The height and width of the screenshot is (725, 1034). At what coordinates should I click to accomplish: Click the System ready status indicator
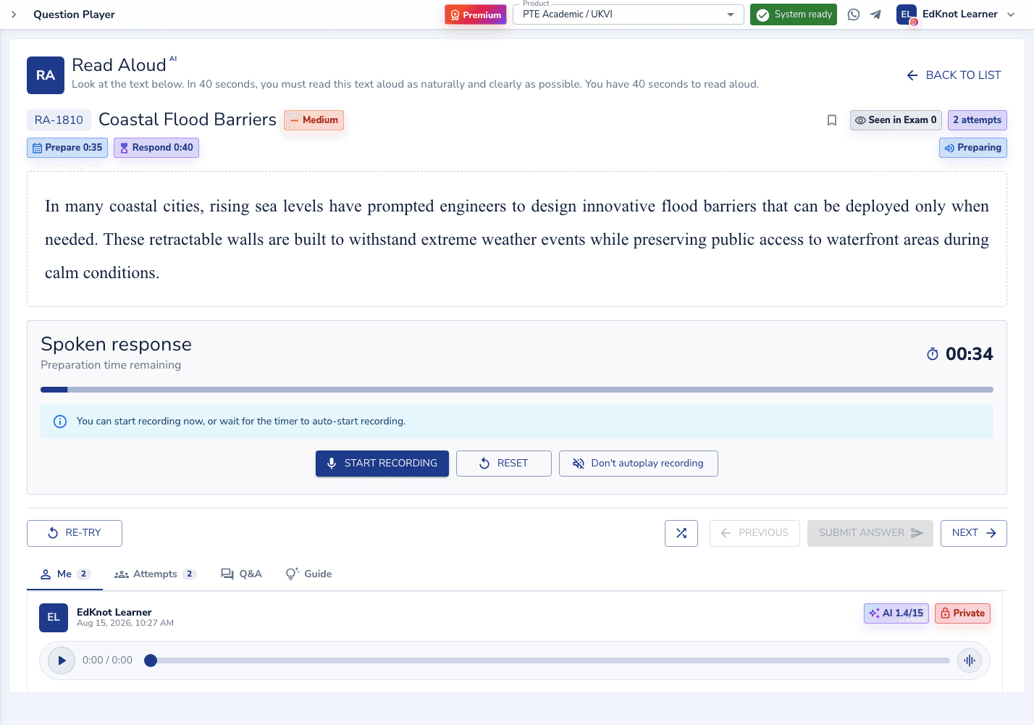[x=794, y=14]
